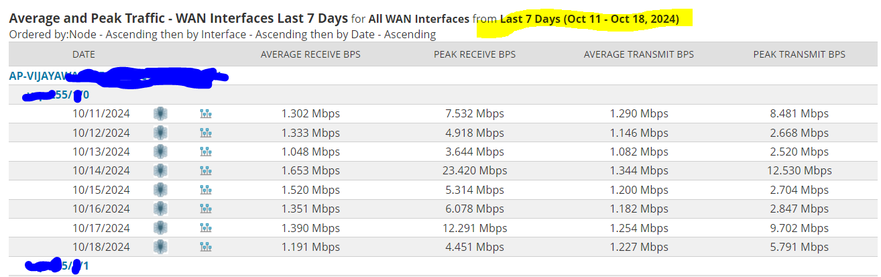Sort by Peak Receive BPS column header
Screen dimensions: 881x277
pos(475,54)
